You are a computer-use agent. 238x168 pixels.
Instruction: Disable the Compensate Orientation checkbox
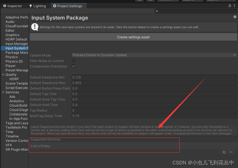click(x=73, y=66)
